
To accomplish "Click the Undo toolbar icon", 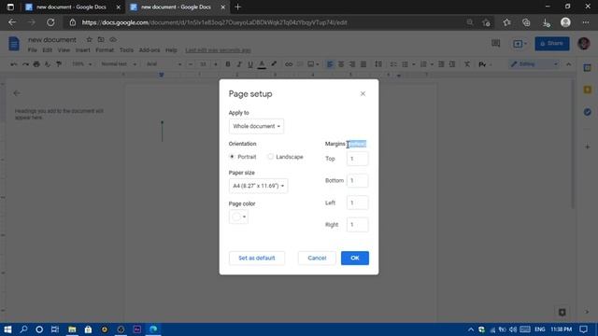I will (x=14, y=64).
